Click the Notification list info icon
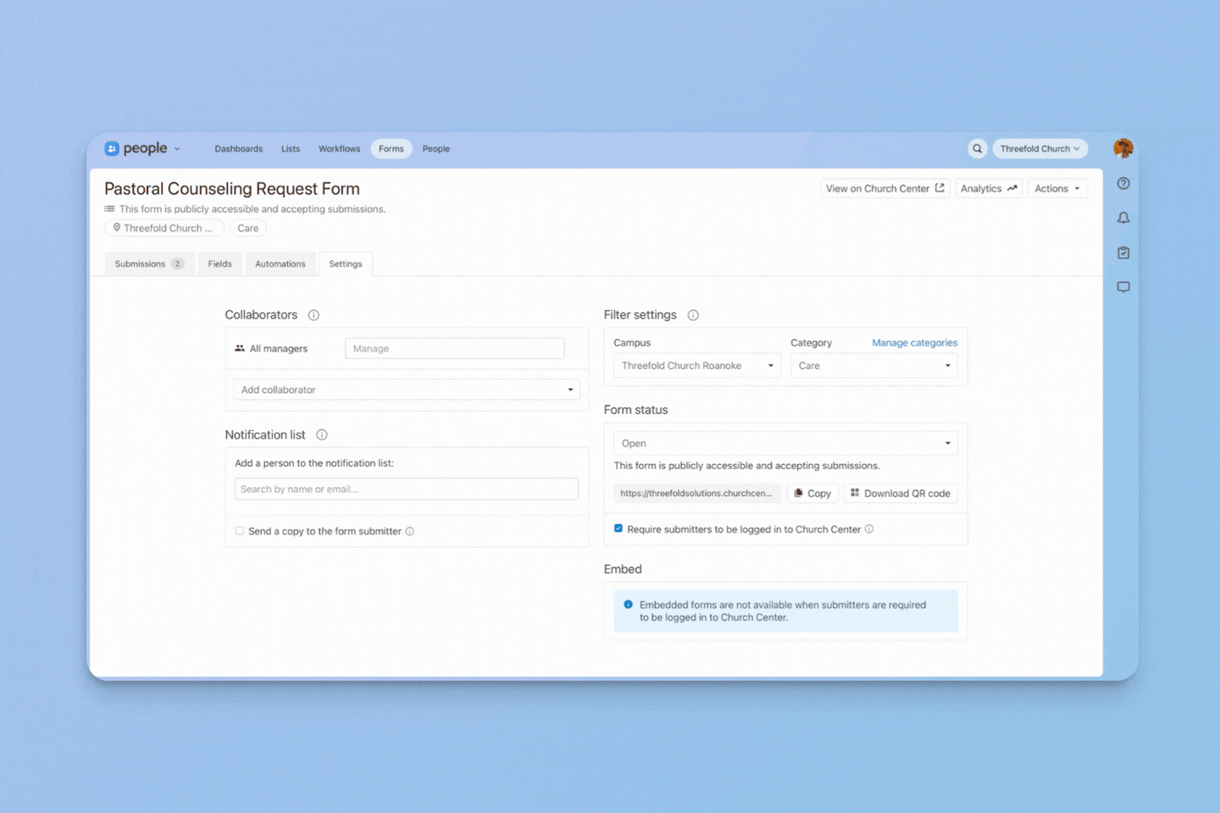The image size is (1220, 813). coord(322,435)
